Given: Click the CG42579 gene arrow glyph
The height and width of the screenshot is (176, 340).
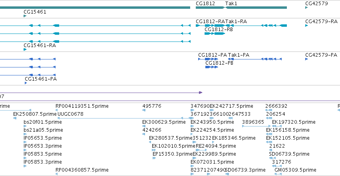Looking at the screenshot, I should pos(306,8).
